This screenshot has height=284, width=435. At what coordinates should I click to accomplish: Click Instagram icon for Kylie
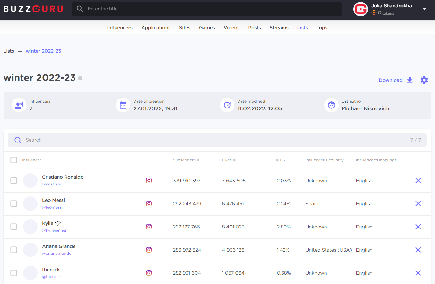[149, 227]
